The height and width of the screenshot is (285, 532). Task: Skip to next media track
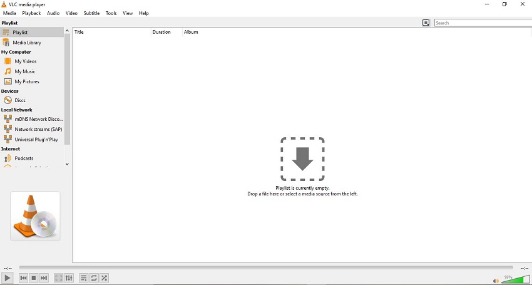(44, 278)
